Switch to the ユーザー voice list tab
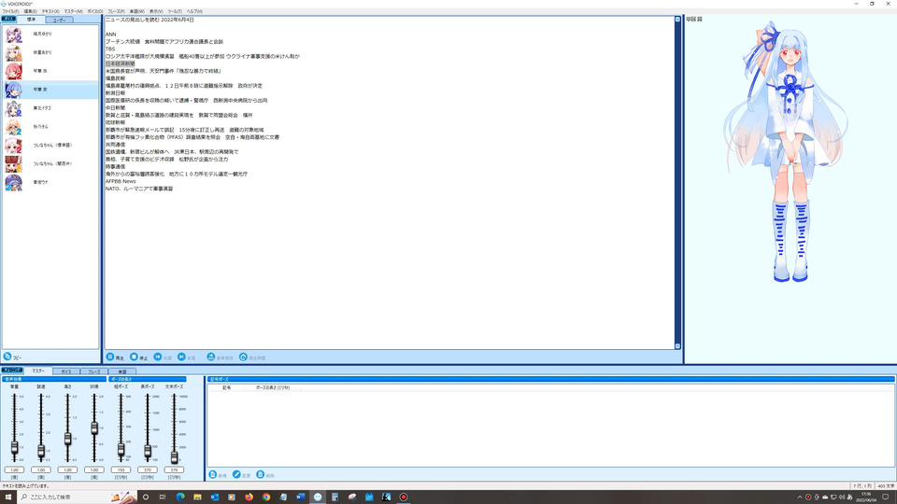 59,20
